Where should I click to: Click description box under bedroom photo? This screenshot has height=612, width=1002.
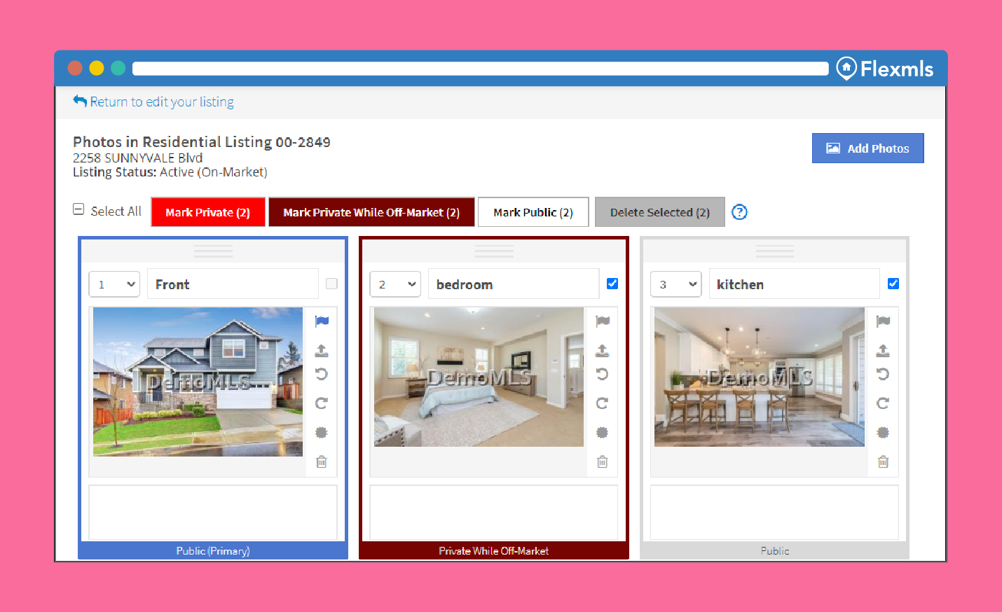[494, 512]
